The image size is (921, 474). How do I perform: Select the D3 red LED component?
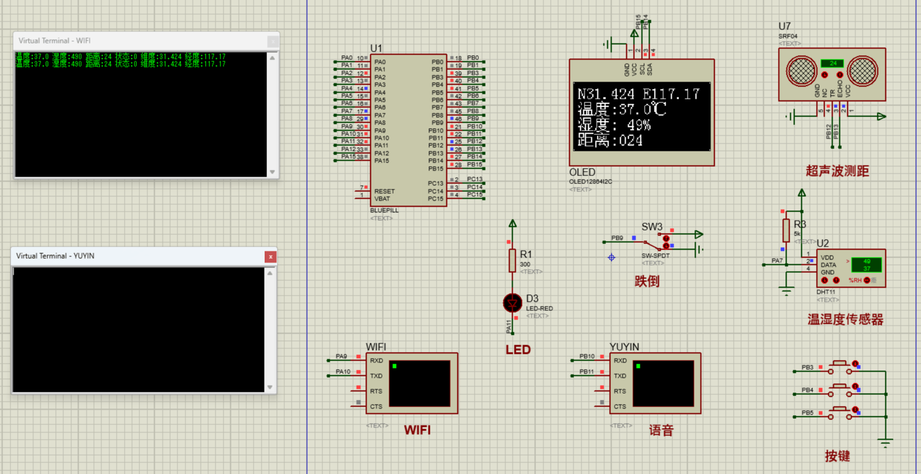tap(512, 302)
